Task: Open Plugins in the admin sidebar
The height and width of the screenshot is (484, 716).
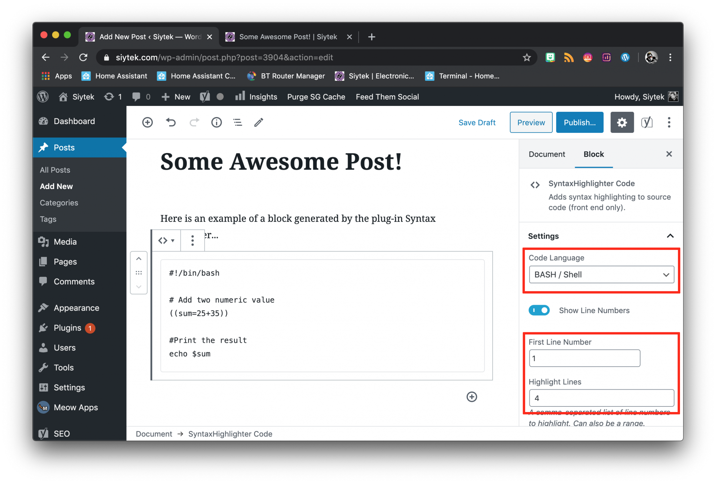Action: (x=67, y=328)
